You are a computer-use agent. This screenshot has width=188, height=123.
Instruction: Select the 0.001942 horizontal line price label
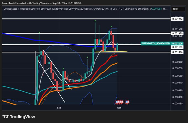click(x=177, y=19)
